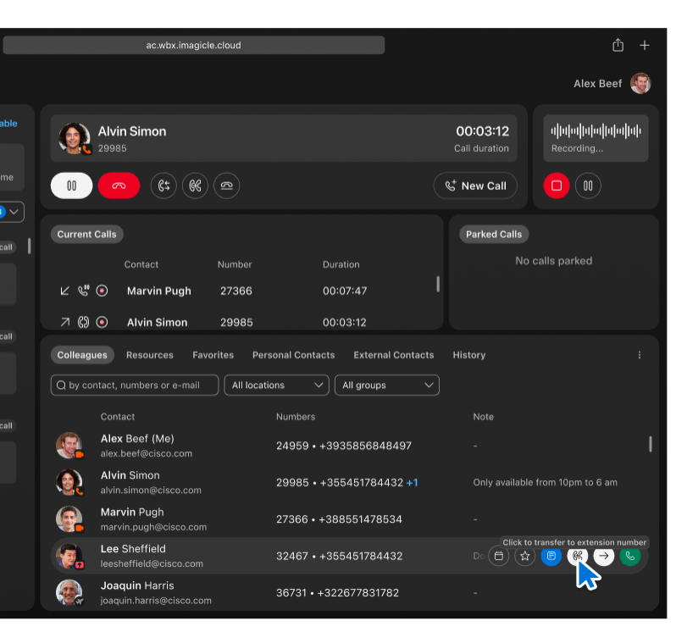Click the Numbers column header

coord(296,417)
